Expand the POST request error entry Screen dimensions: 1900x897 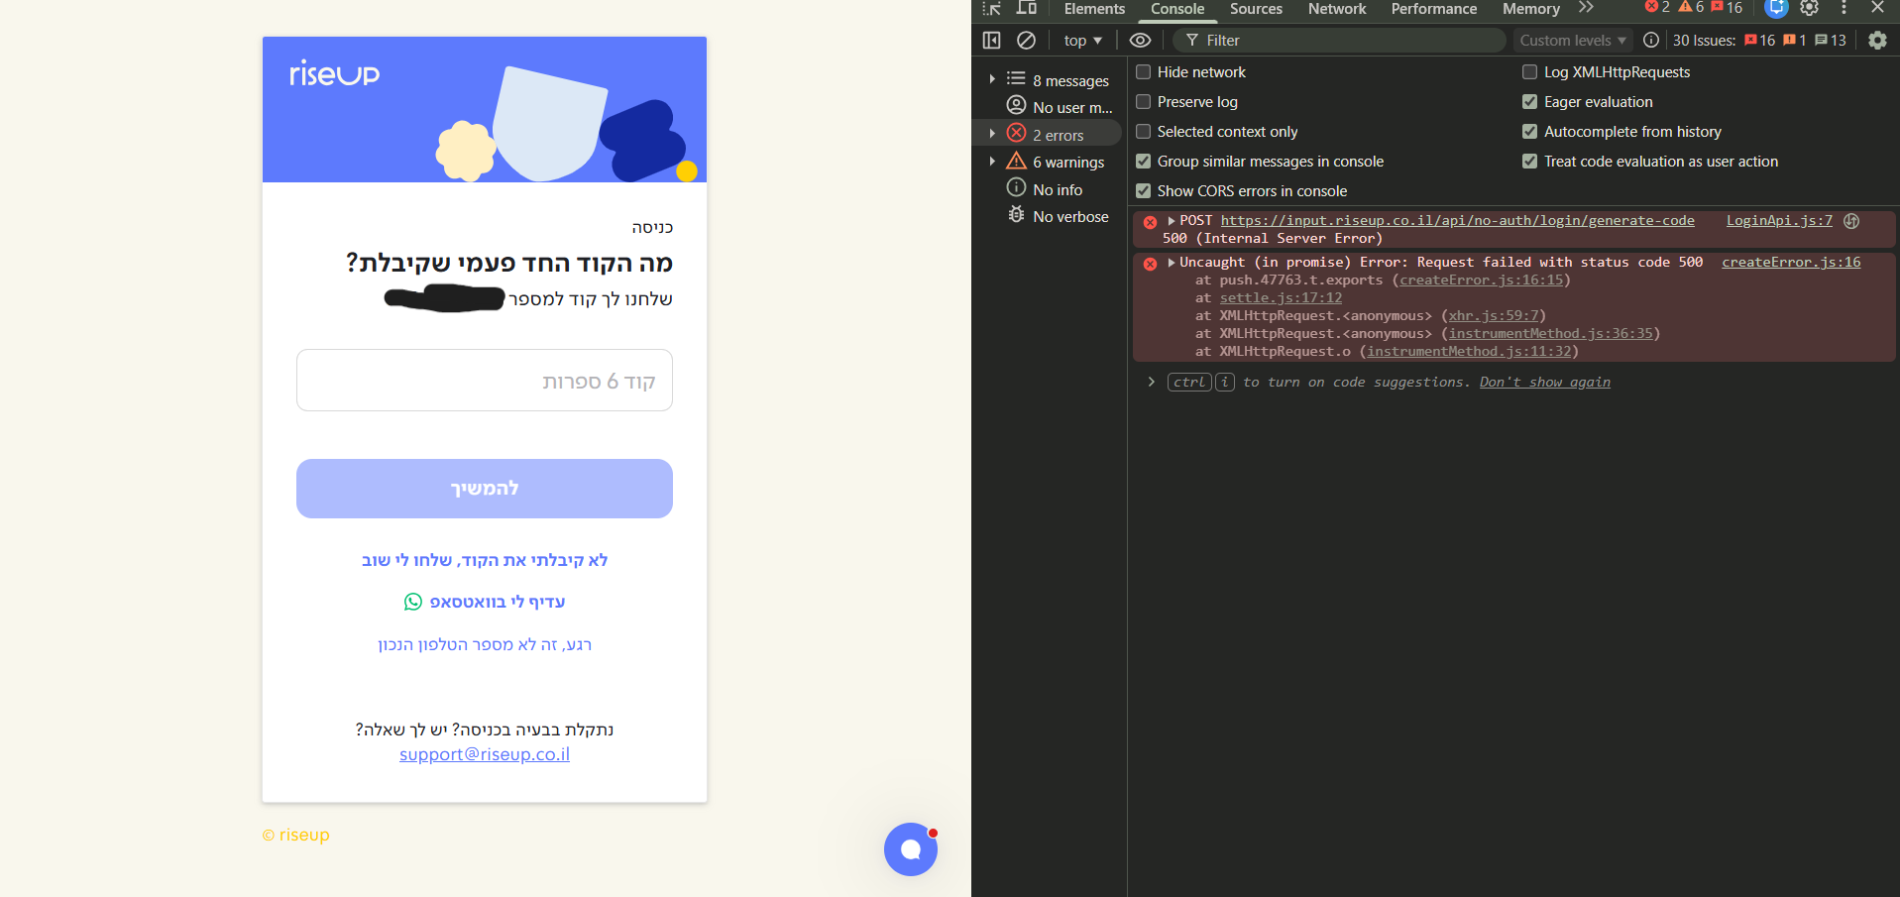[1172, 221]
